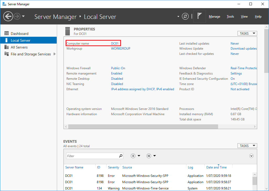The width and height of the screenshot is (269, 191).
Task: Click the Not activated Product ID link
Action: [x=240, y=89]
